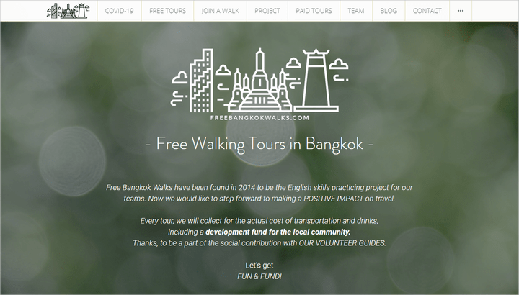The image size is (519, 295).
Task: Expand the three-dots more menu
Action: tap(461, 11)
